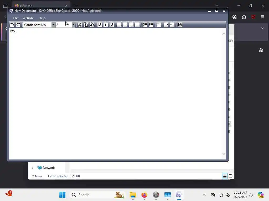Screen dimensions: 269x201
Task: Increase the paragraph indent
Action: tap(172, 25)
